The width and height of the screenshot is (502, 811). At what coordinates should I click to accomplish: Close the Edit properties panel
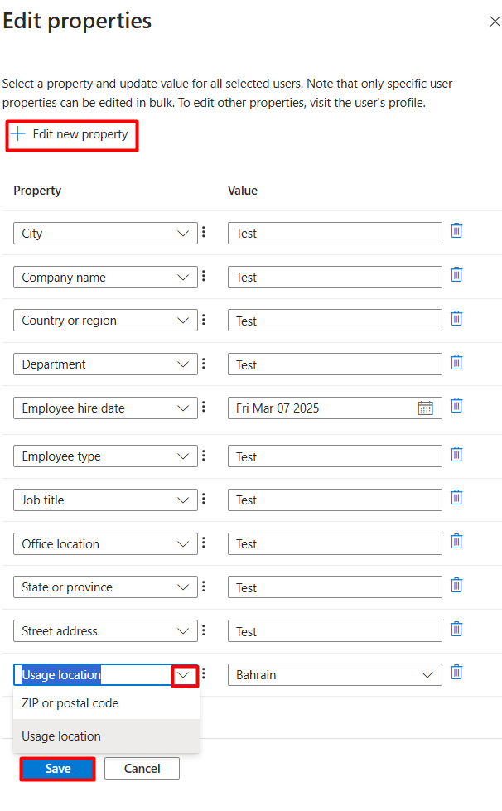pyautogui.click(x=495, y=22)
